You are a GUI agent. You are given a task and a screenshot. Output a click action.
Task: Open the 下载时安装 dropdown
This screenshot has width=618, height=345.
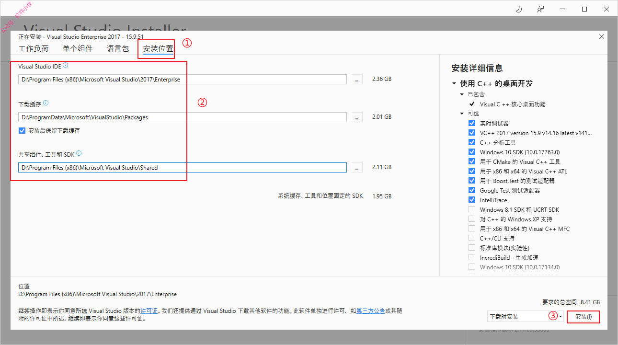point(525,317)
